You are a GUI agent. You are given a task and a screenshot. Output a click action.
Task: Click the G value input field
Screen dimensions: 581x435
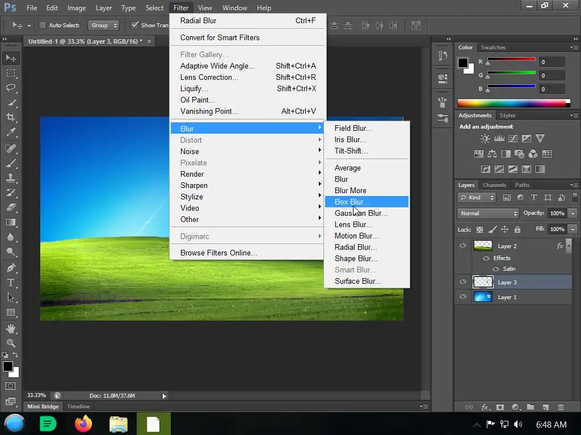pyautogui.click(x=551, y=75)
